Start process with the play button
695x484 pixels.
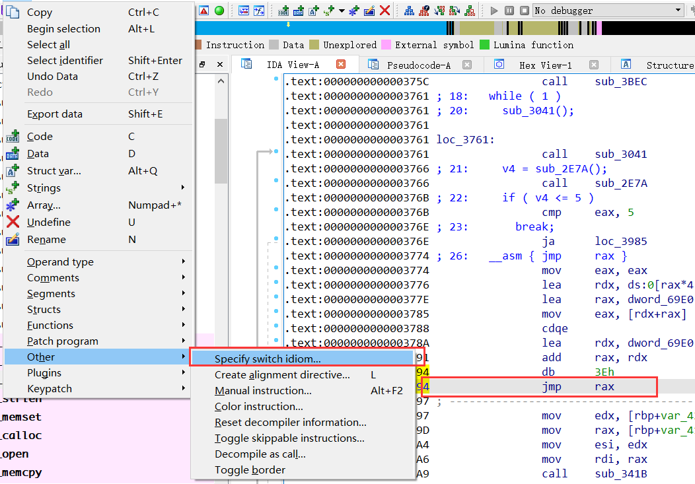[x=494, y=11]
